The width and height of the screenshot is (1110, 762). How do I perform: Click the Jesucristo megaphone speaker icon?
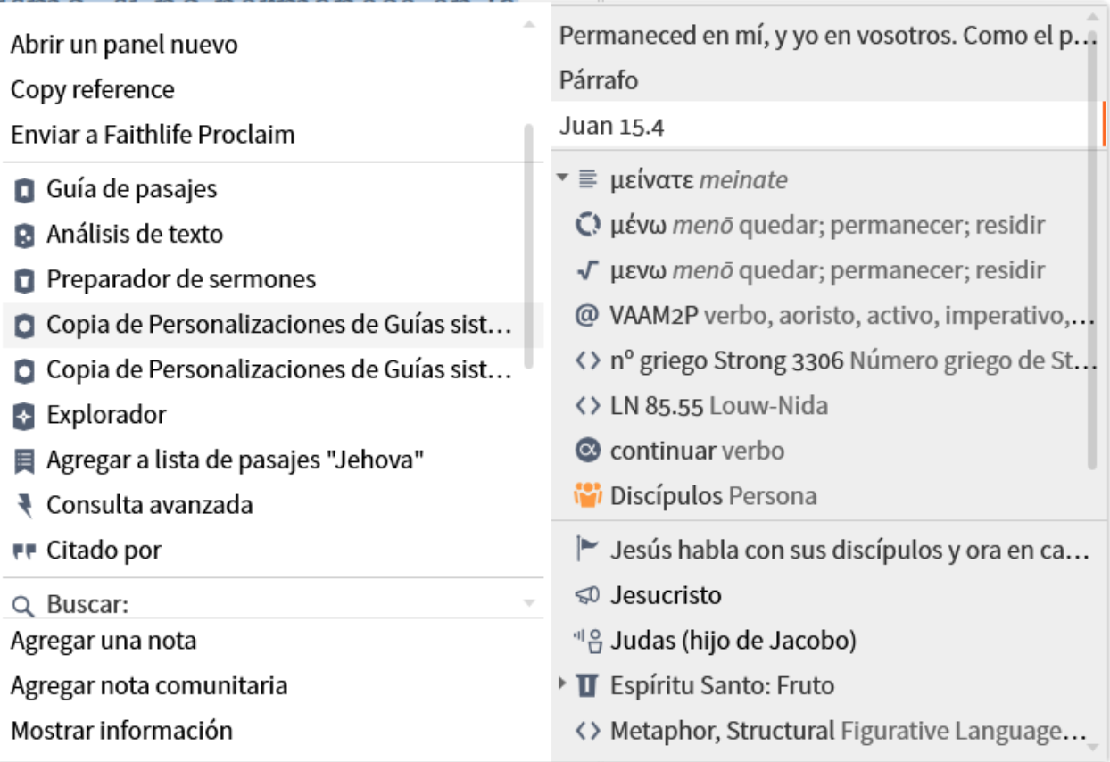coord(586,595)
